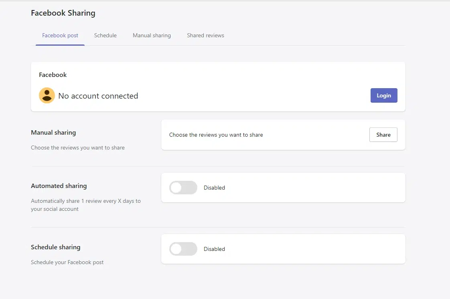
Task: Click the Automated sharing section heading
Action: [x=59, y=186]
